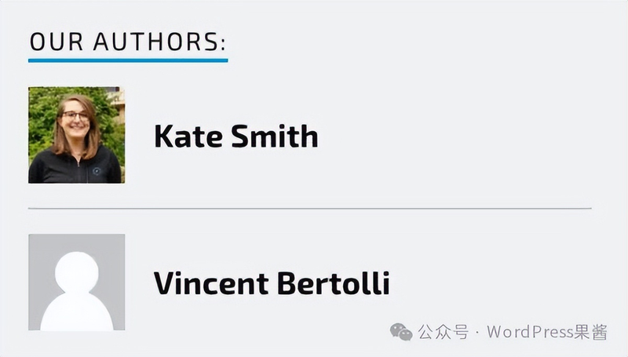Click the "WordPress果酱" watermark text
Screen dimensions: 628x357
pyautogui.click(x=547, y=332)
